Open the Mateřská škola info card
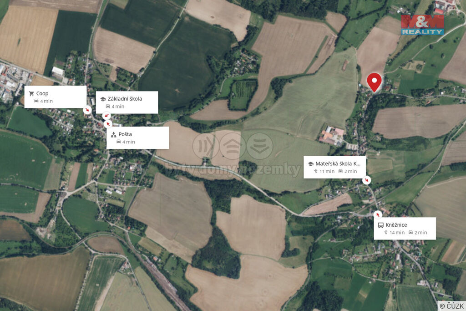Image resolution: width=466 pixels, height=311 pixels. tap(334, 167)
